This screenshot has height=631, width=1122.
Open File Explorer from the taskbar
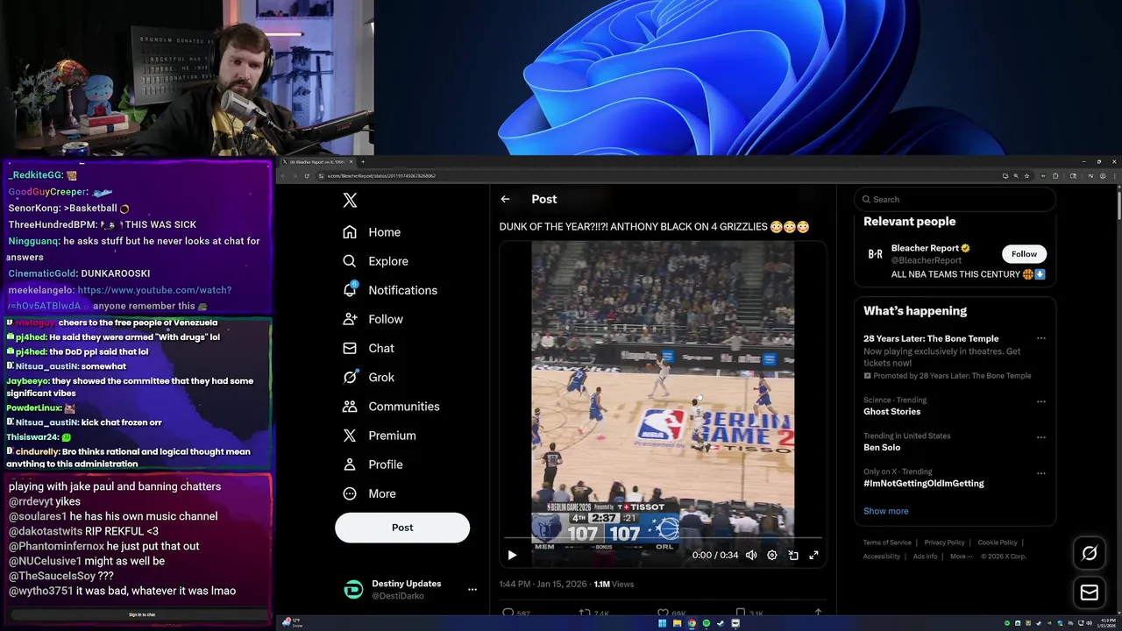[677, 623]
